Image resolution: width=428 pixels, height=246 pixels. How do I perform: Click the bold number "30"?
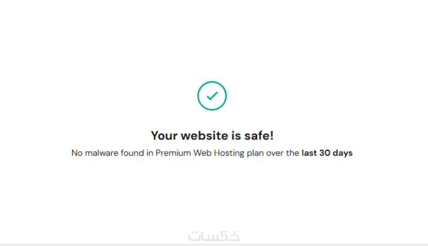point(325,153)
